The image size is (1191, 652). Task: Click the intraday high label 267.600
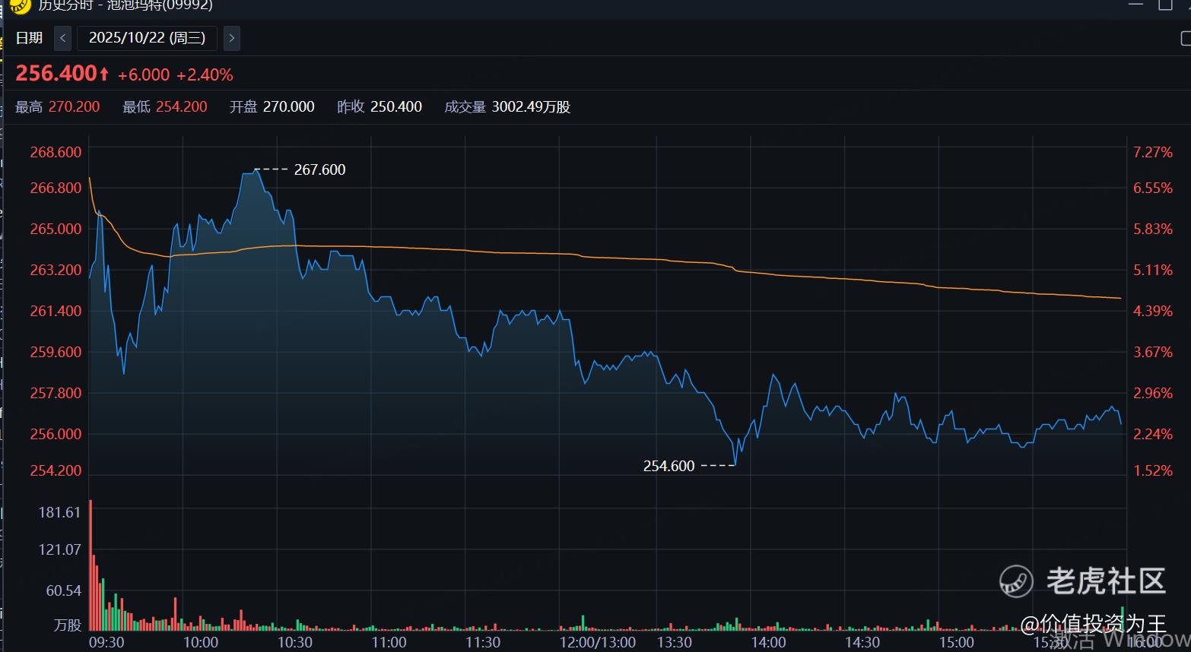[x=320, y=169]
